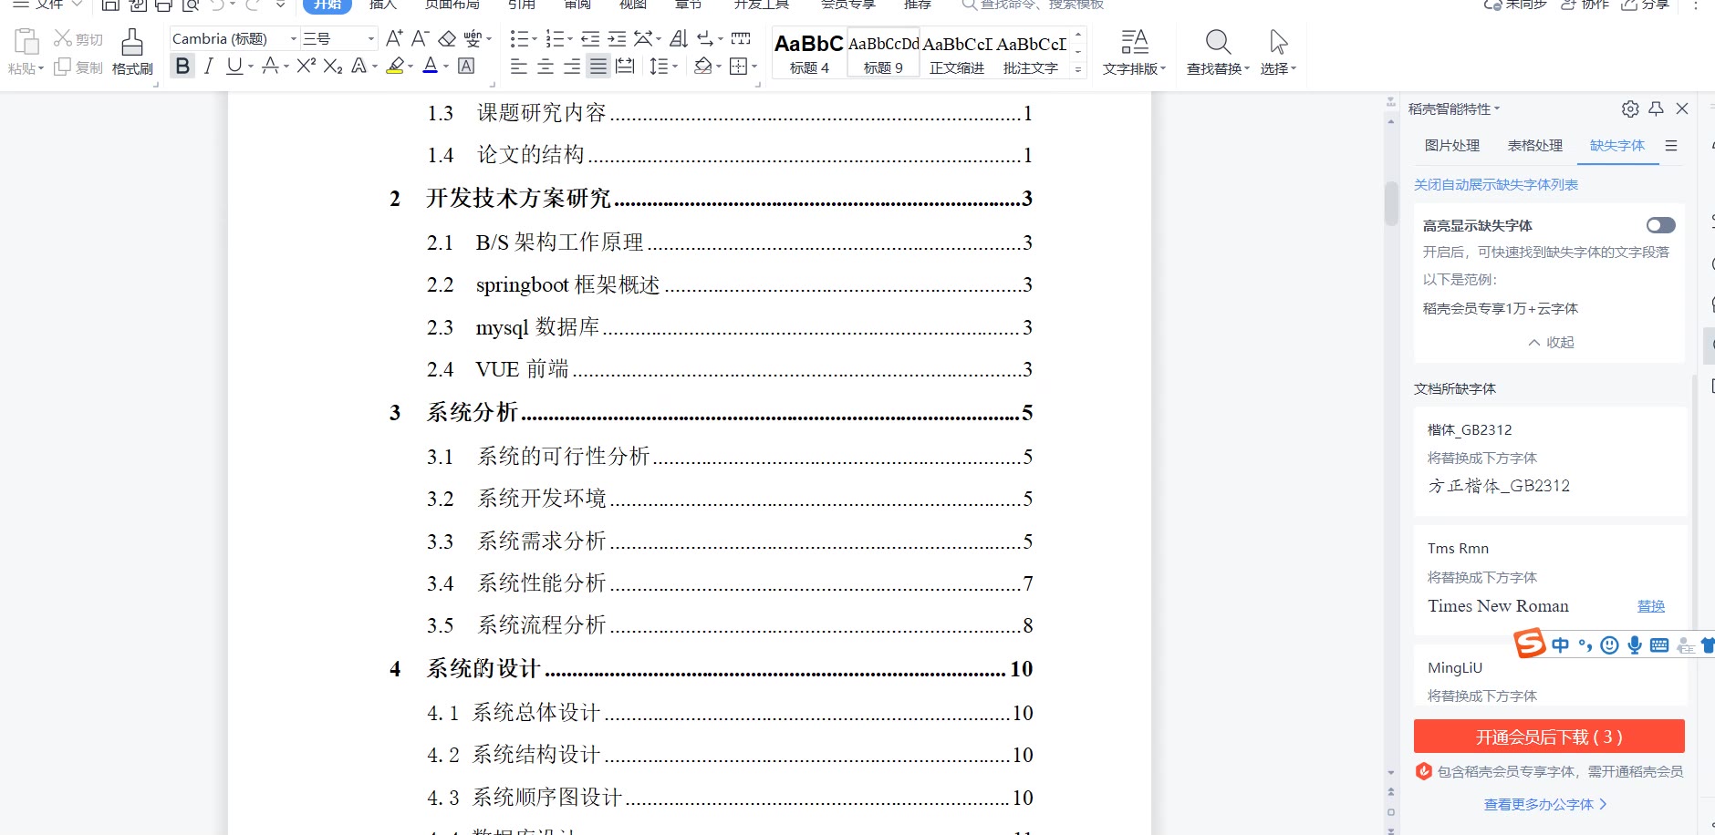The image size is (1715, 835).
Task: Click the sort (A-Z arrow) icon
Action: (679, 38)
